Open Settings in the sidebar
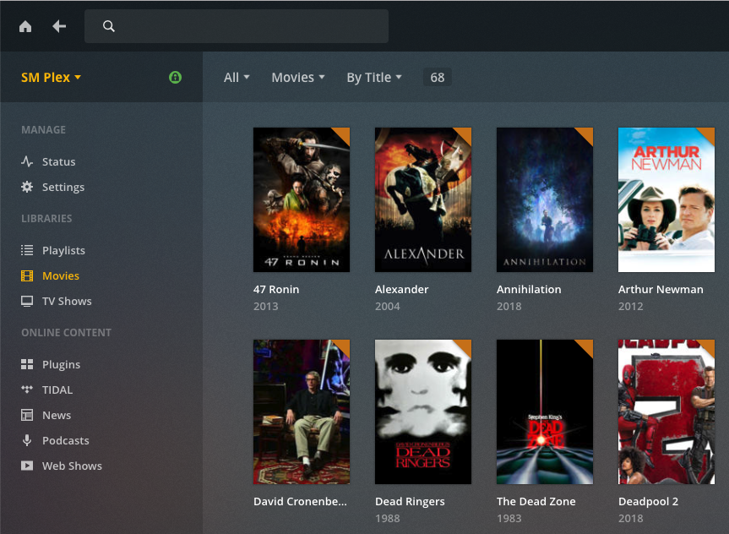 tap(63, 187)
